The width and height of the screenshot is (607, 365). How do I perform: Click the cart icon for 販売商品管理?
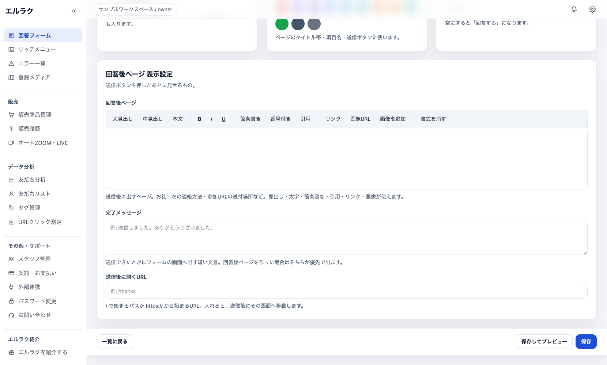click(x=11, y=115)
